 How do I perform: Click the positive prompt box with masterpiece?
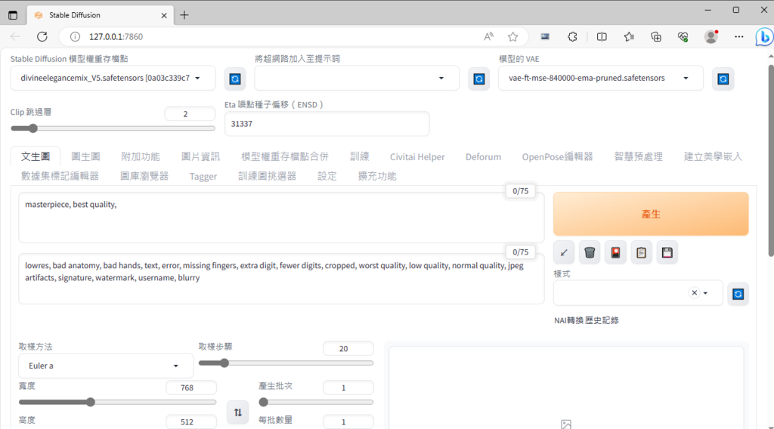pos(281,218)
